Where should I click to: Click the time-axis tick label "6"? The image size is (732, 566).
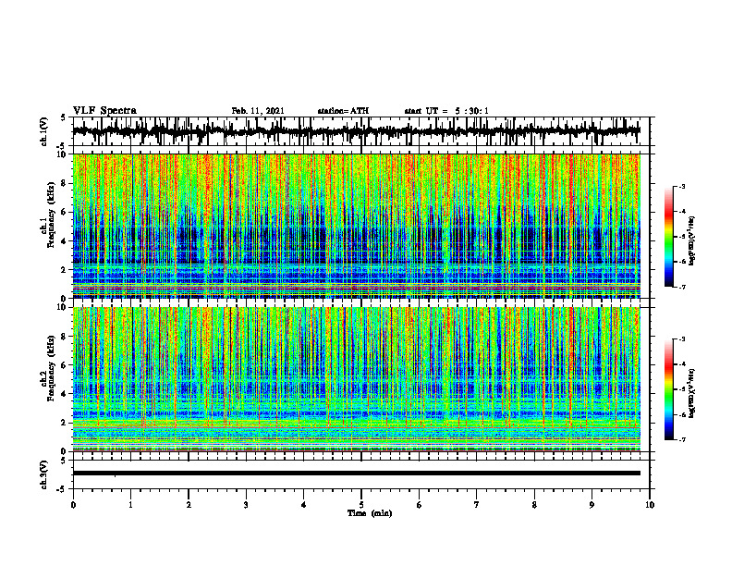tap(420, 505)
